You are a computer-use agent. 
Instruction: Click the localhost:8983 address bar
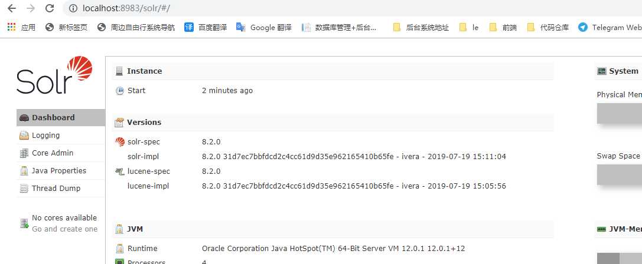pyautogui.click(x=352, y=8)
